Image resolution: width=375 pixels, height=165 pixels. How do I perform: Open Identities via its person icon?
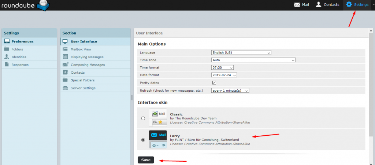tap(7, 57)
